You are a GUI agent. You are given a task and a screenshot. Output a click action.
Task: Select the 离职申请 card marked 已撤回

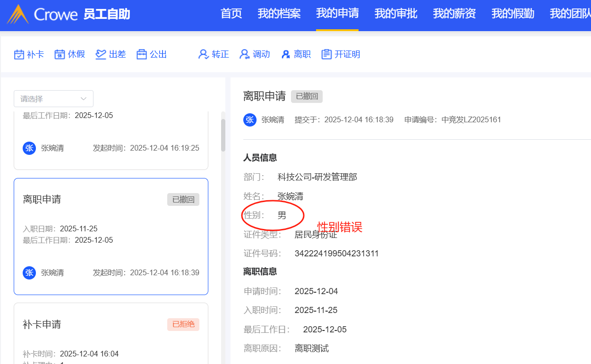[x=111, y=236]
